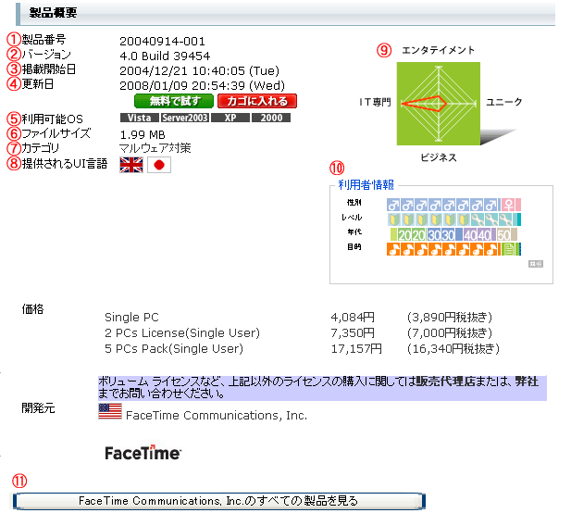
Task: Click エンタテイメント radar chart label
Action: [438, 50]
